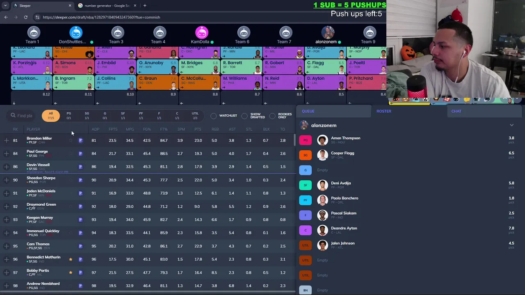This screenshot has width=525, height=295.
Task: Add Cam Thomas with the plus icon
Action: [x=7, y=246]
